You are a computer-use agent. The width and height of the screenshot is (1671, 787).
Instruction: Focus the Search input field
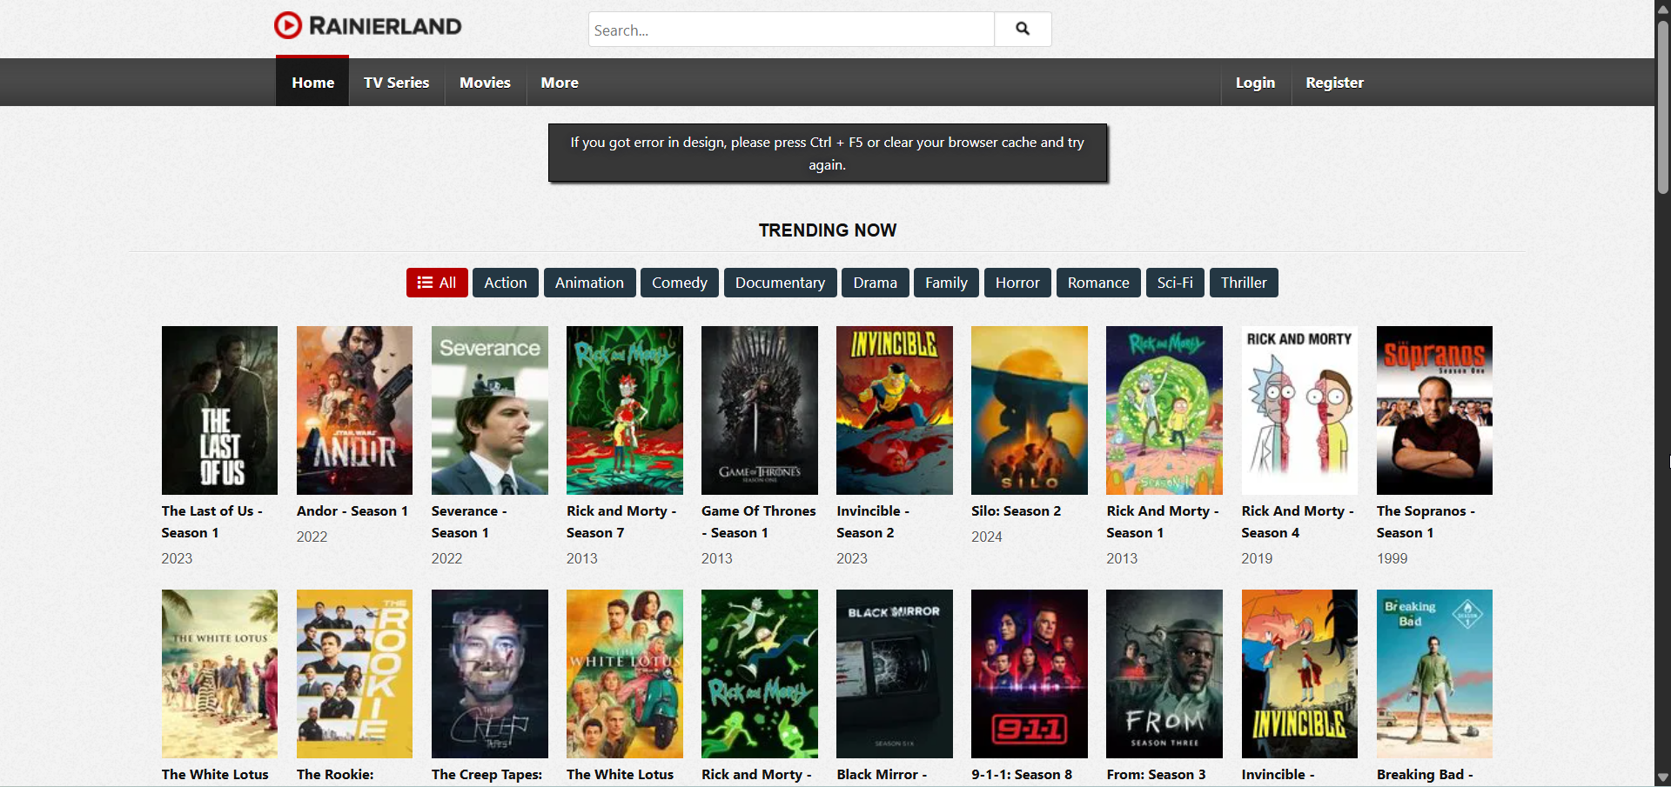pos(791,30)
